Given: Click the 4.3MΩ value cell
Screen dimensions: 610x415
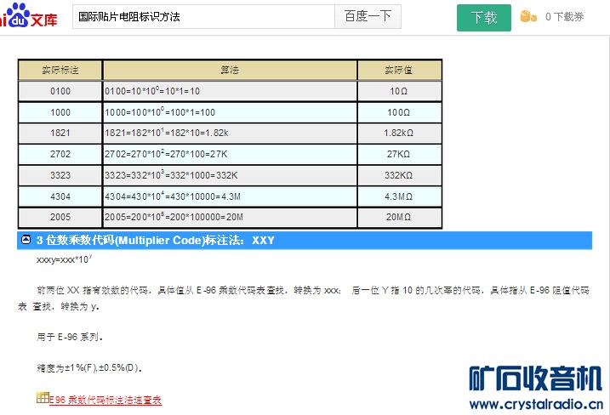Looking at the screenshot, I should point(399,196).
